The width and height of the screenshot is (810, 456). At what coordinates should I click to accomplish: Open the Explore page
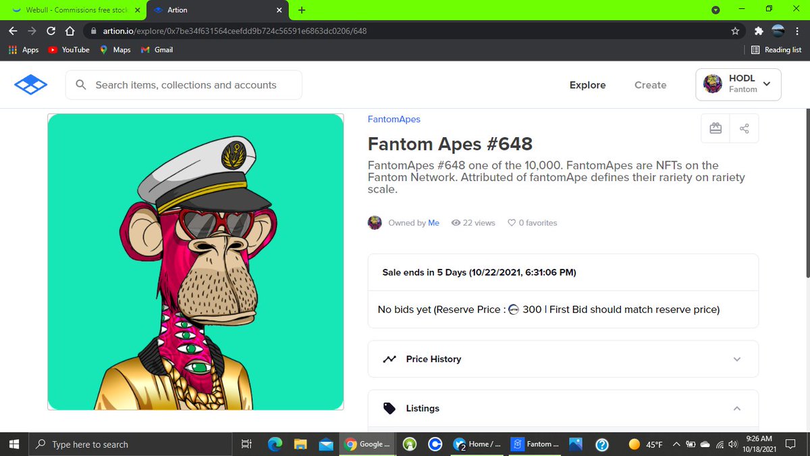[588, 85]
